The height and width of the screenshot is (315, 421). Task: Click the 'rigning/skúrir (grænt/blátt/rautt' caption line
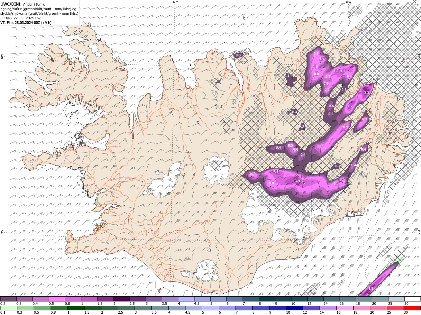click(38, 9)
